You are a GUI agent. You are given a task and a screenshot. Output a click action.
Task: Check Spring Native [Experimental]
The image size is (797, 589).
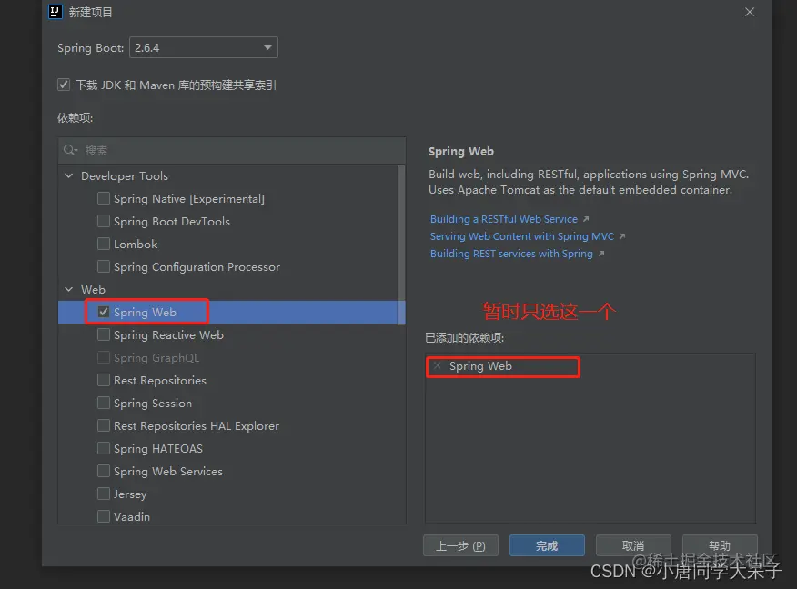(103, 198)
